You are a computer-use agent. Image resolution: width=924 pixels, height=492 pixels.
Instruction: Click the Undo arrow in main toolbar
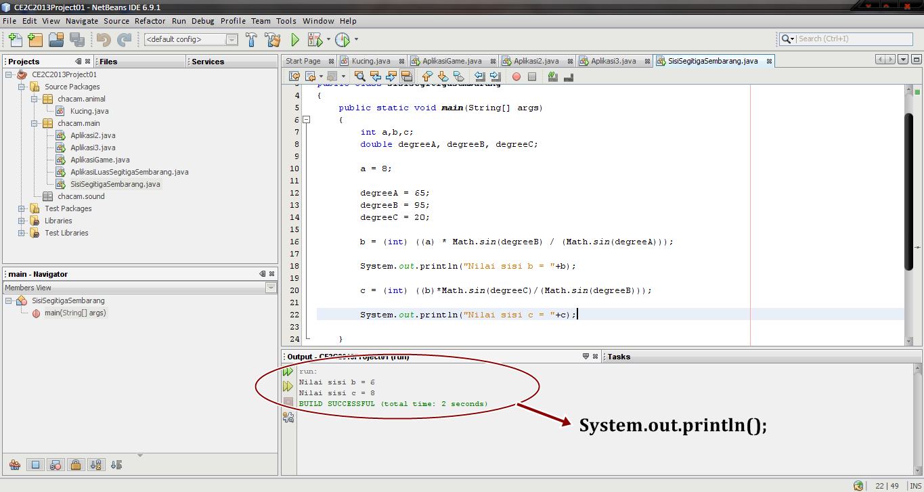coord(104,40)
